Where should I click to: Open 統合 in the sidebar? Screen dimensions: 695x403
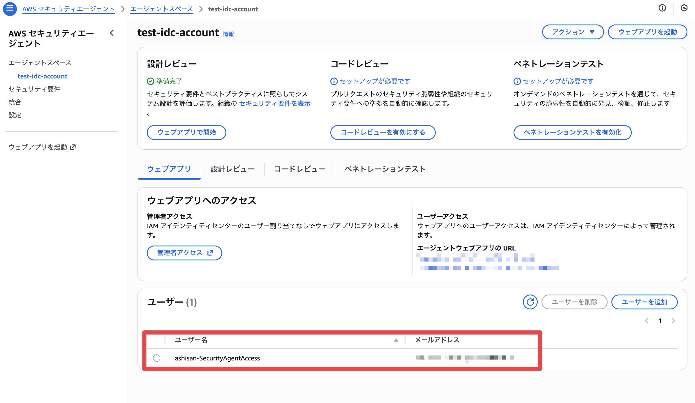[x=15, y=102]
